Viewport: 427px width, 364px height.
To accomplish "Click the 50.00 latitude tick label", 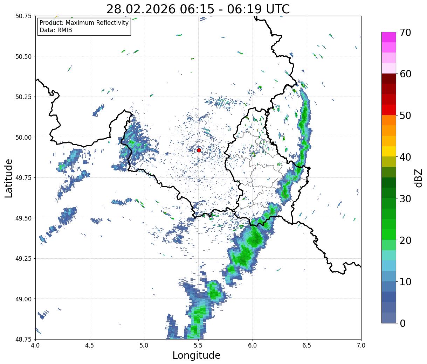I will 23,137.
